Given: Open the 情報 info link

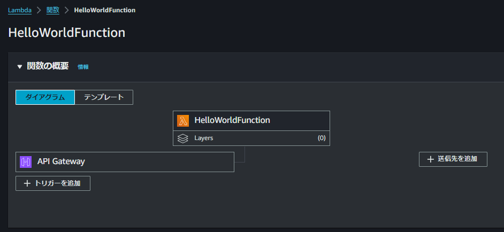Looking at the screenshot, I should click(x=83, y=67).
